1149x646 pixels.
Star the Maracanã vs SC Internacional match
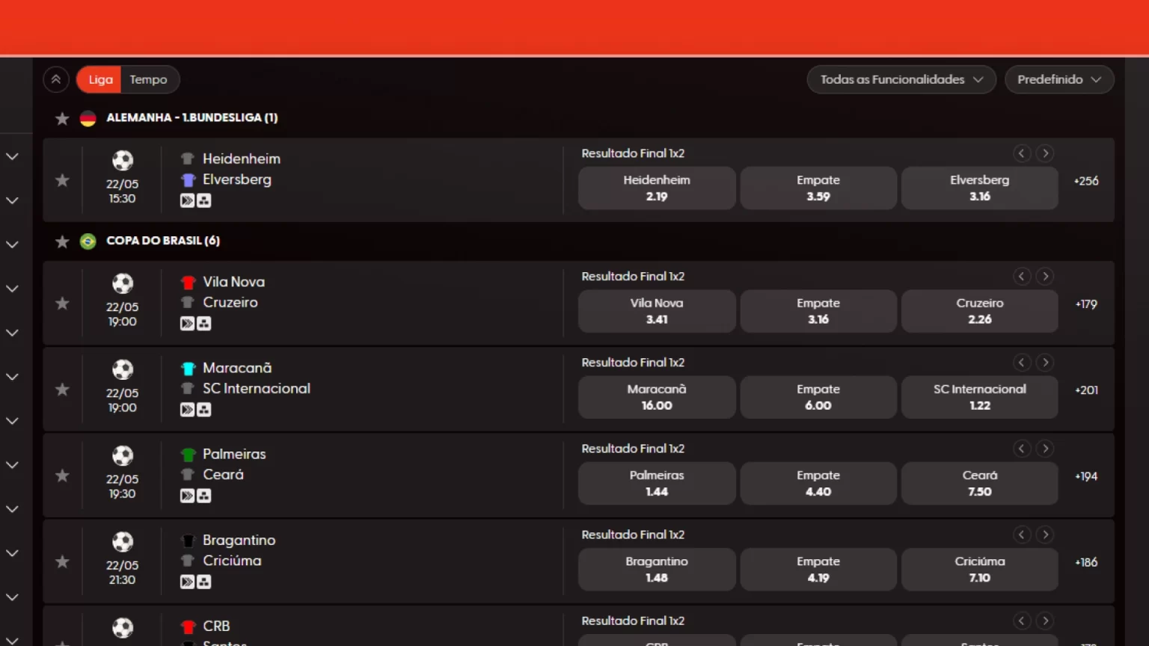pyautogui.click(x=62, y=389)
